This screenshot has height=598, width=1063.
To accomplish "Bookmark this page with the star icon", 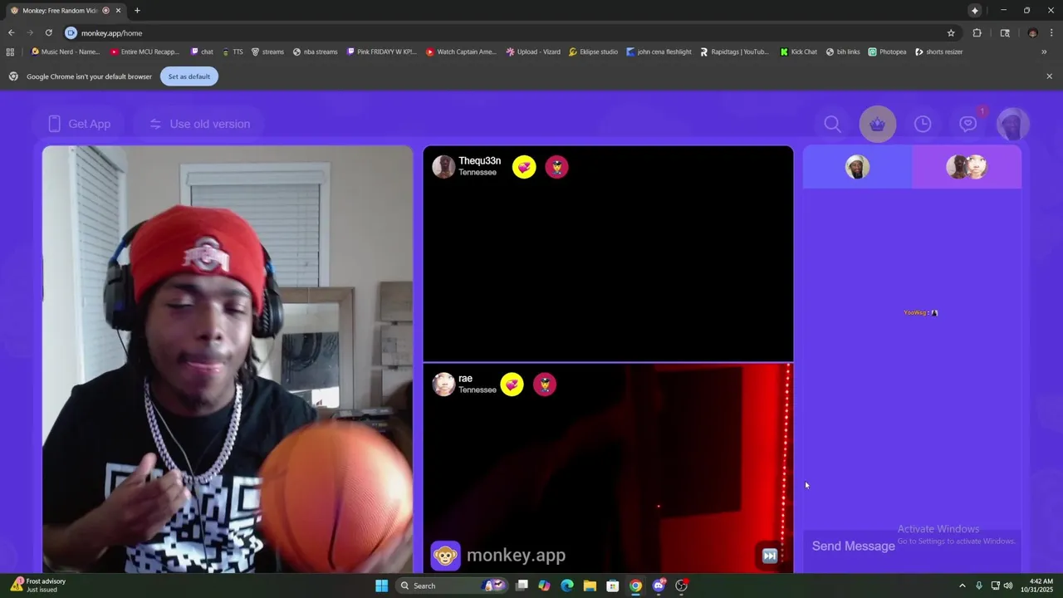I will pyautogui.click(x=951, y=32).
